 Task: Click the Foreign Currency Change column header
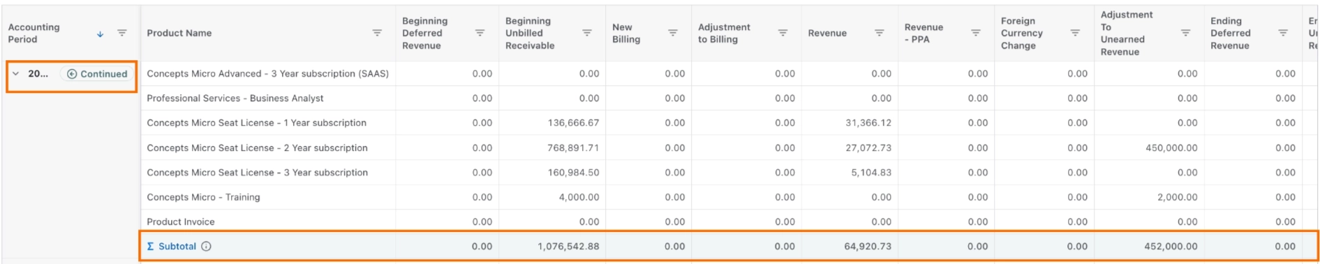[x=1022, y=33]
